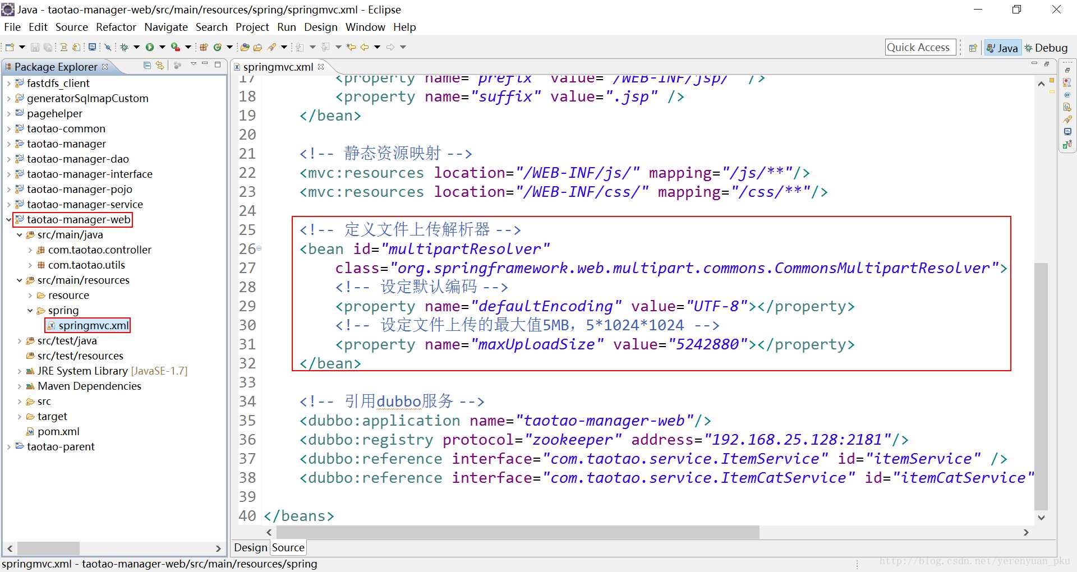This screenshot has height=572, width=1077.
Task: Maximize the Package Explorer view
Action: coord(218,64)
